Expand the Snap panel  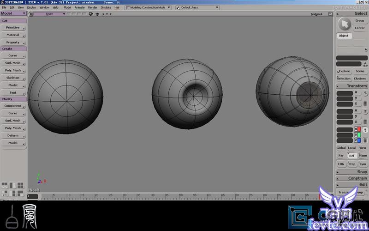click(x=352, y=171)
